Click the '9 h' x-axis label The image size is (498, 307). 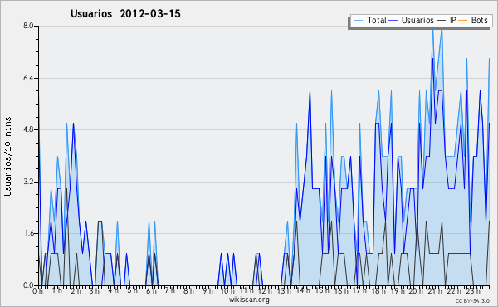[x=207, y=290]
